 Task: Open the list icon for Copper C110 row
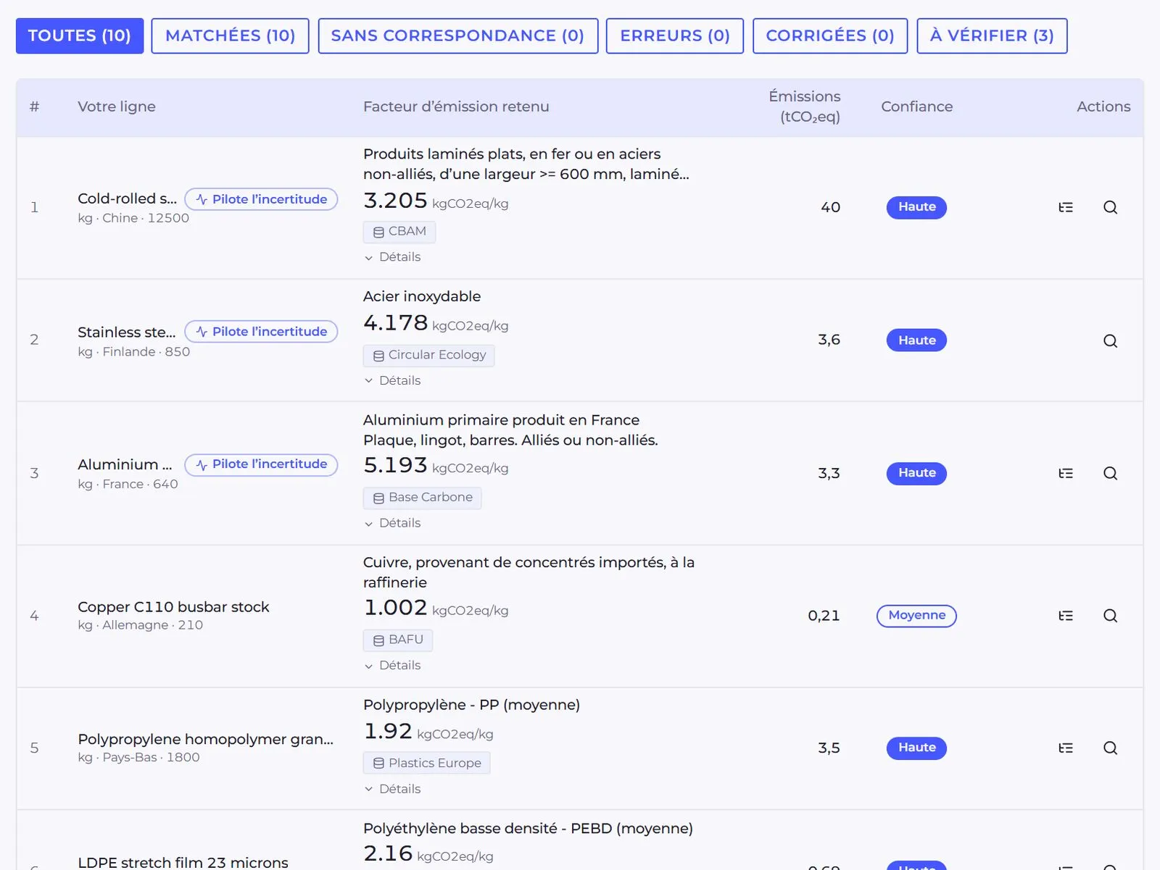[x=1066, y=616]
